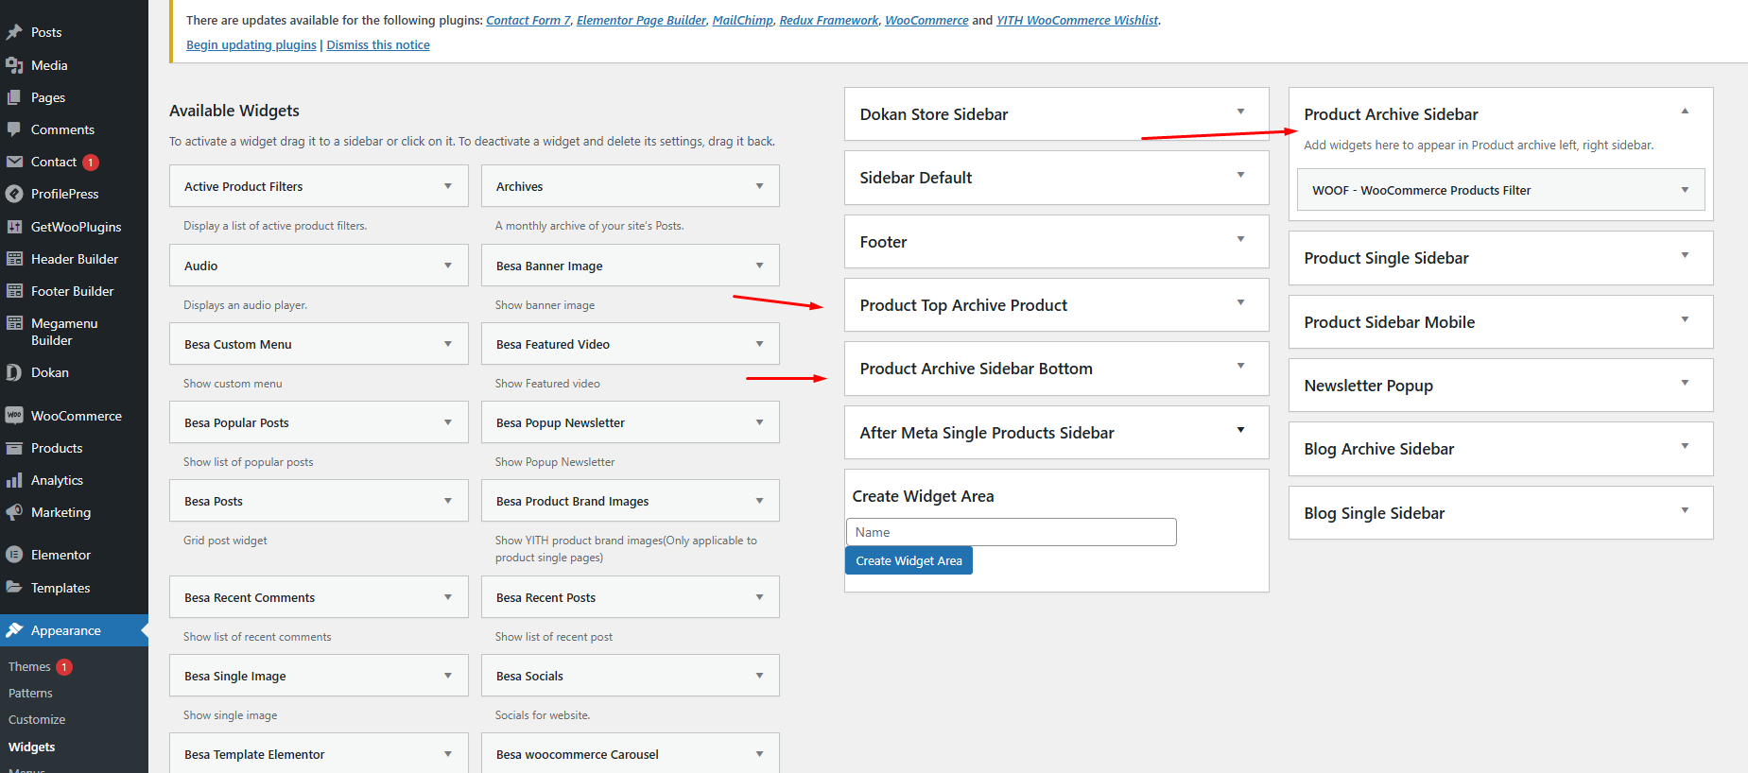1748x773 pixels.
Task: Open the Besa Recent Posts widget dropdown
Action: (759, 597)
